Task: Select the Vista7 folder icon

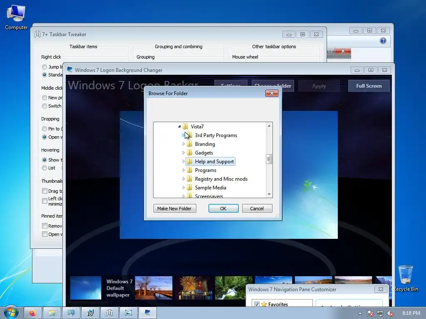Action: [185, 126]
